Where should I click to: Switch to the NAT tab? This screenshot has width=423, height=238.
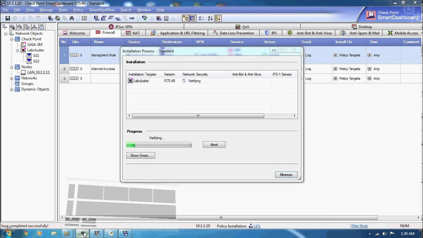[133, 33]
